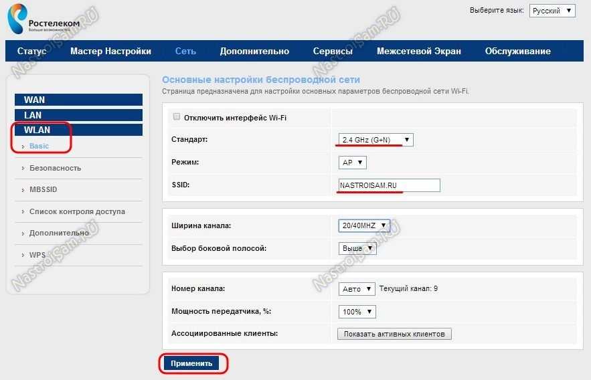
Task: Select WAN in the sidebar
Action: tap(78, 100)
